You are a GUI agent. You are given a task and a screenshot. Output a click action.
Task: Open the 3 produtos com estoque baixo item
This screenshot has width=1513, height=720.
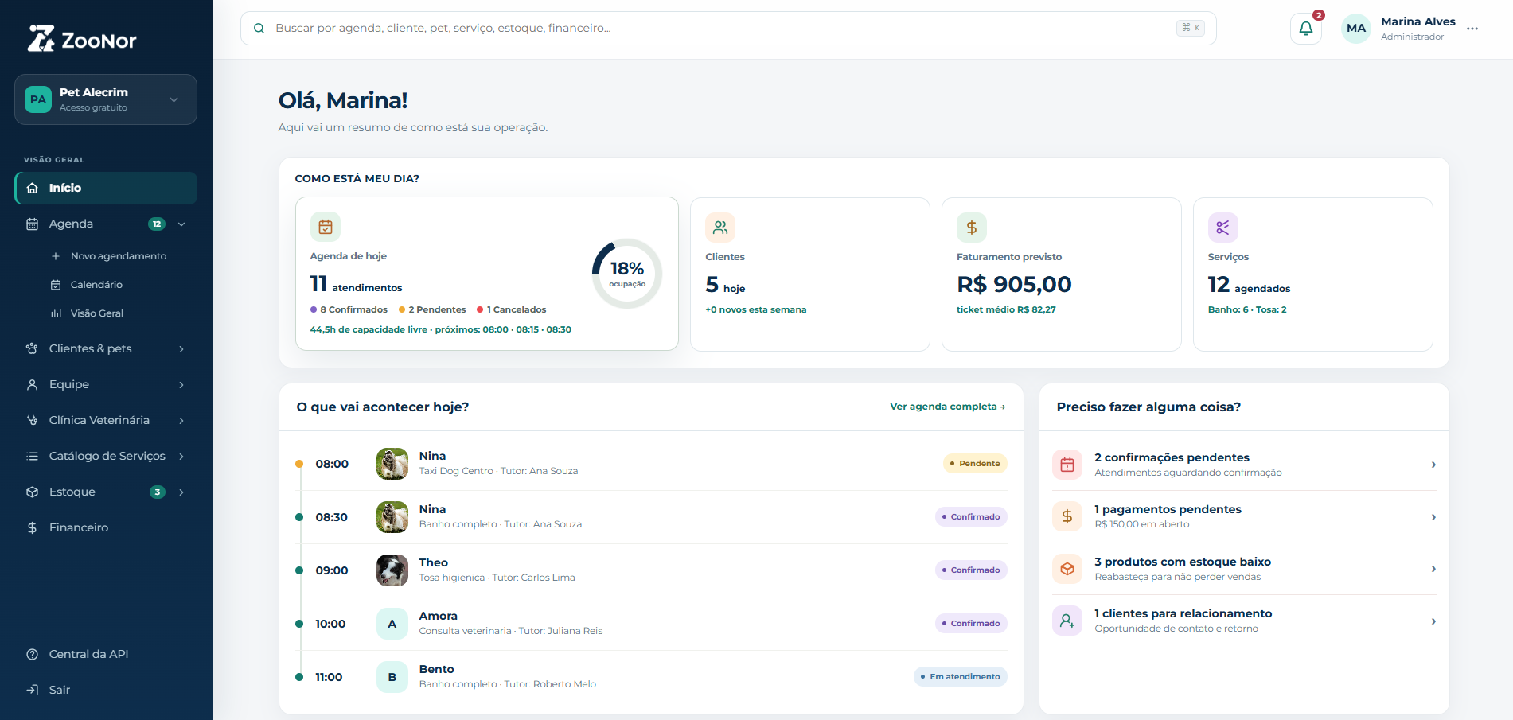coord(1244,569)
